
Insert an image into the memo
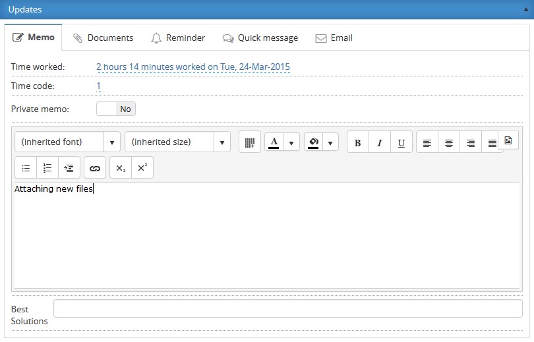508,140
